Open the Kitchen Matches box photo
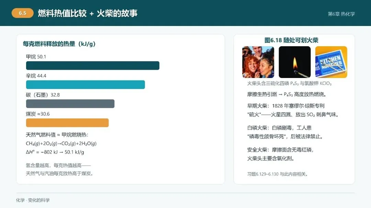371x208 pixels. [331, 62]
